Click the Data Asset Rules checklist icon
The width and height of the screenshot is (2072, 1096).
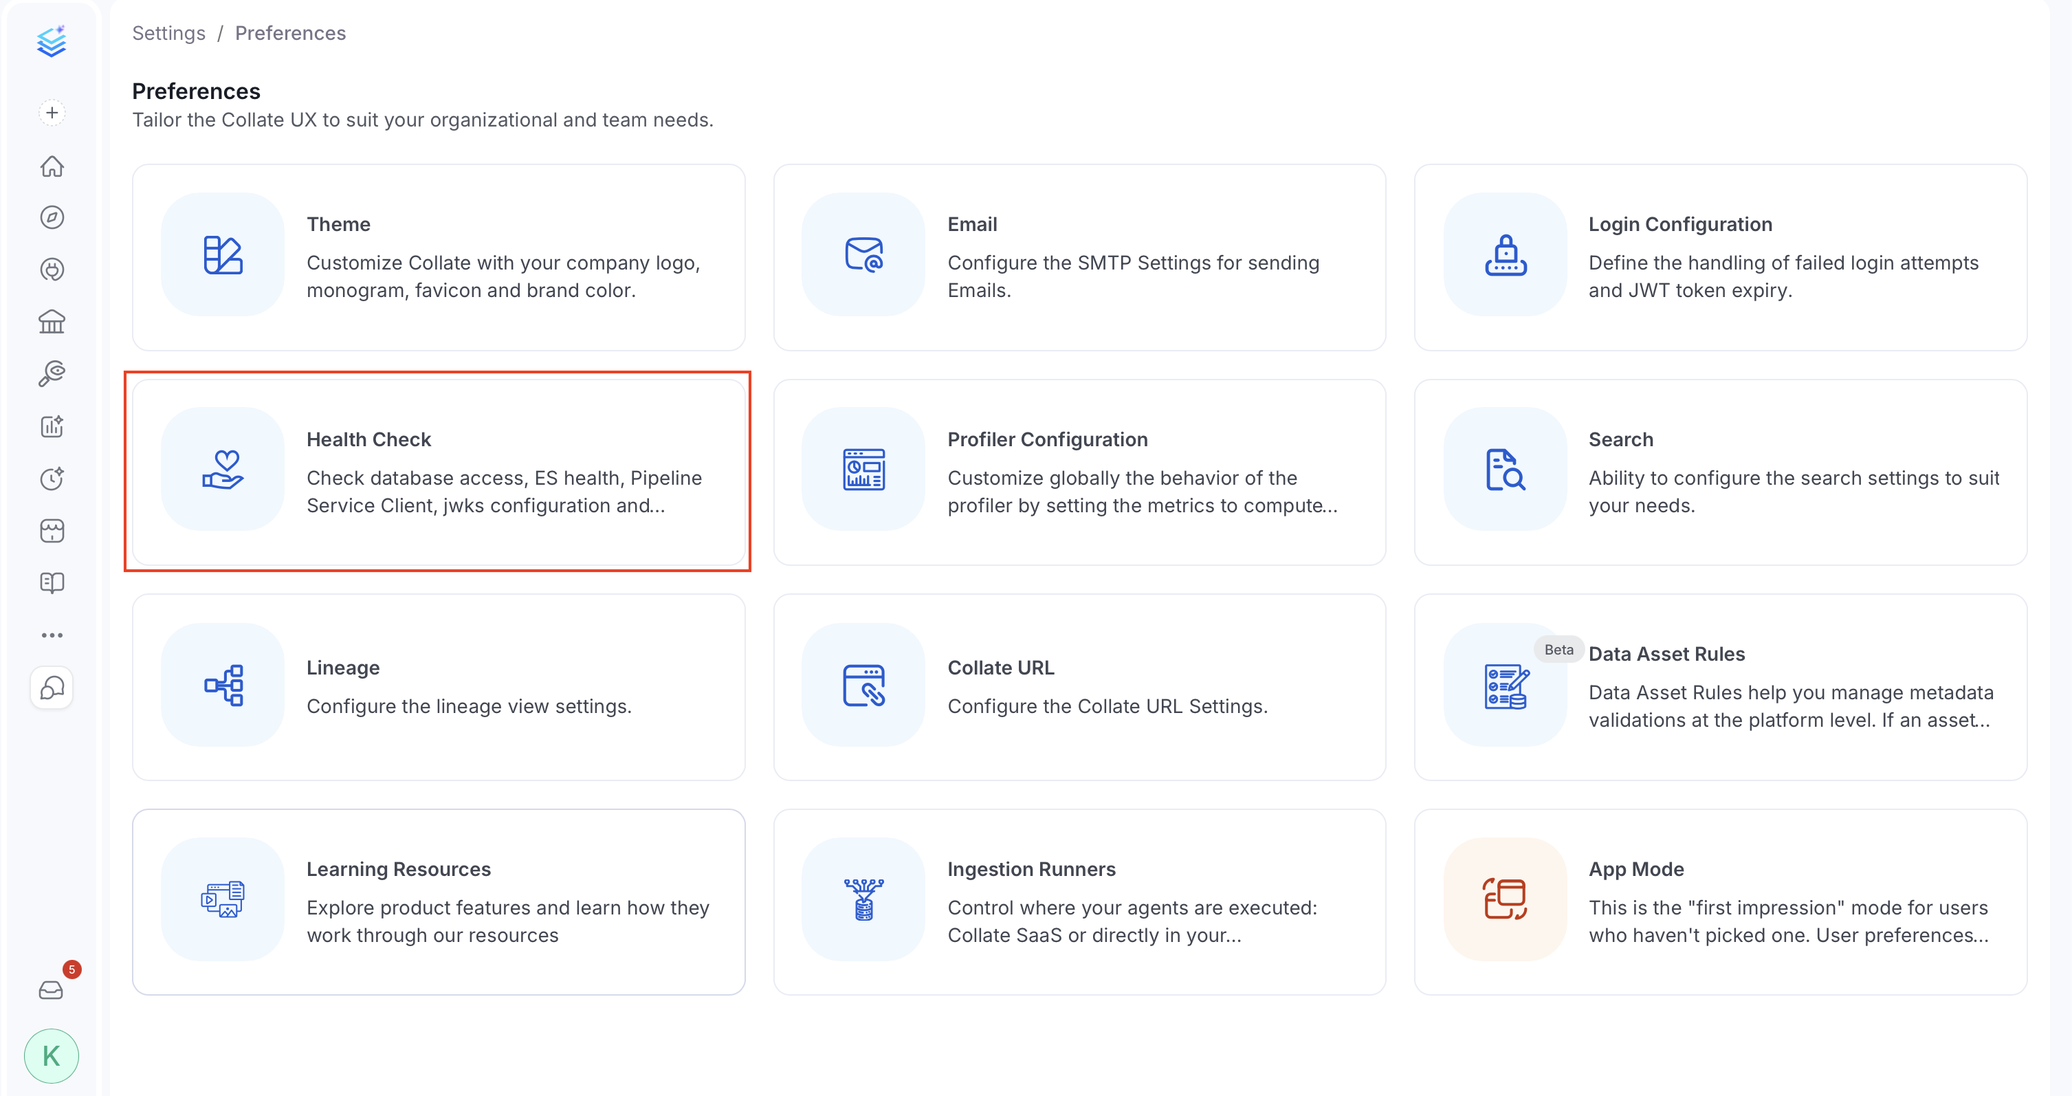[1505, 685]
